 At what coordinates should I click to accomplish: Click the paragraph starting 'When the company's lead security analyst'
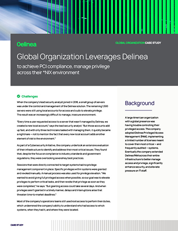click(63, 109)
